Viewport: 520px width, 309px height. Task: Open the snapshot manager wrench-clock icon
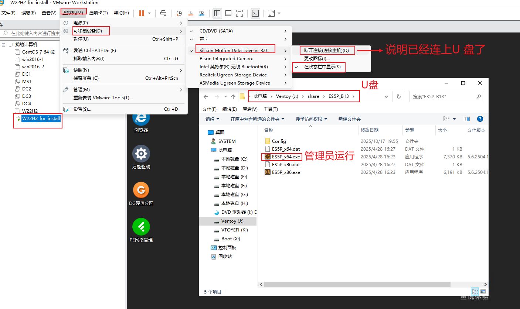point(201,13)
